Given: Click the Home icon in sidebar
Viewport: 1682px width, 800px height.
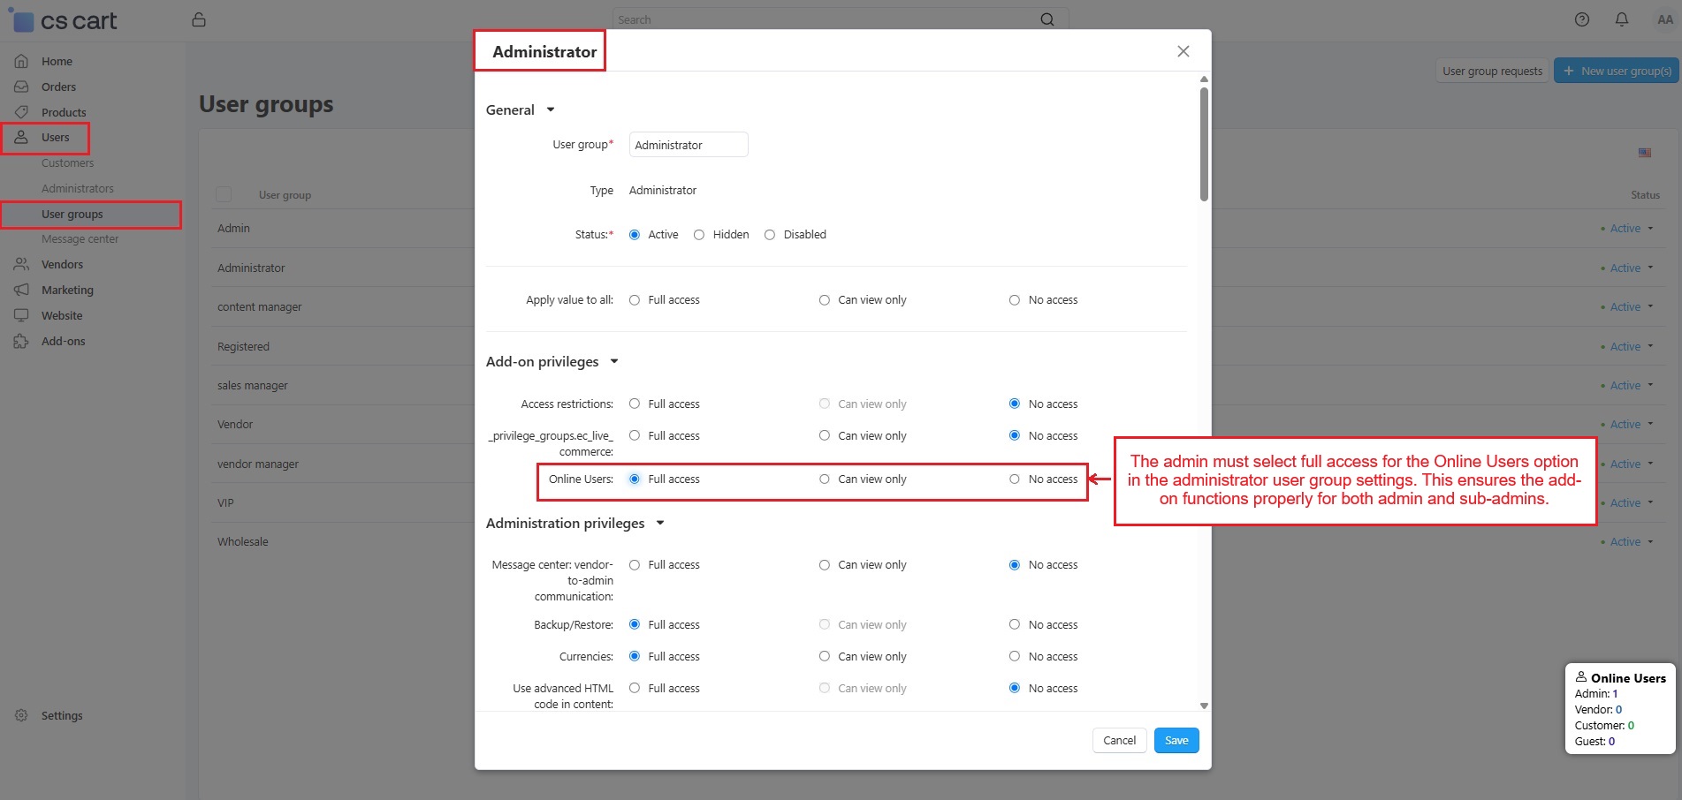Looking at the screenshot, I should click(x=21, y=61).
